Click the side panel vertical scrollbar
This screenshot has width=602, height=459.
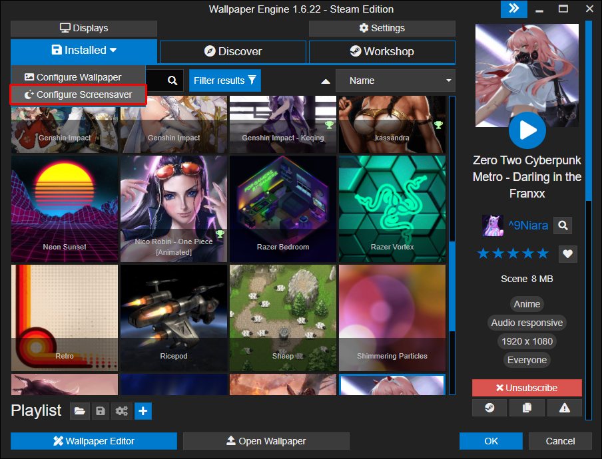[x=589, y=110]
